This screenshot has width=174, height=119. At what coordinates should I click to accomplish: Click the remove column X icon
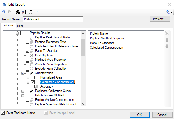(167, 33)
